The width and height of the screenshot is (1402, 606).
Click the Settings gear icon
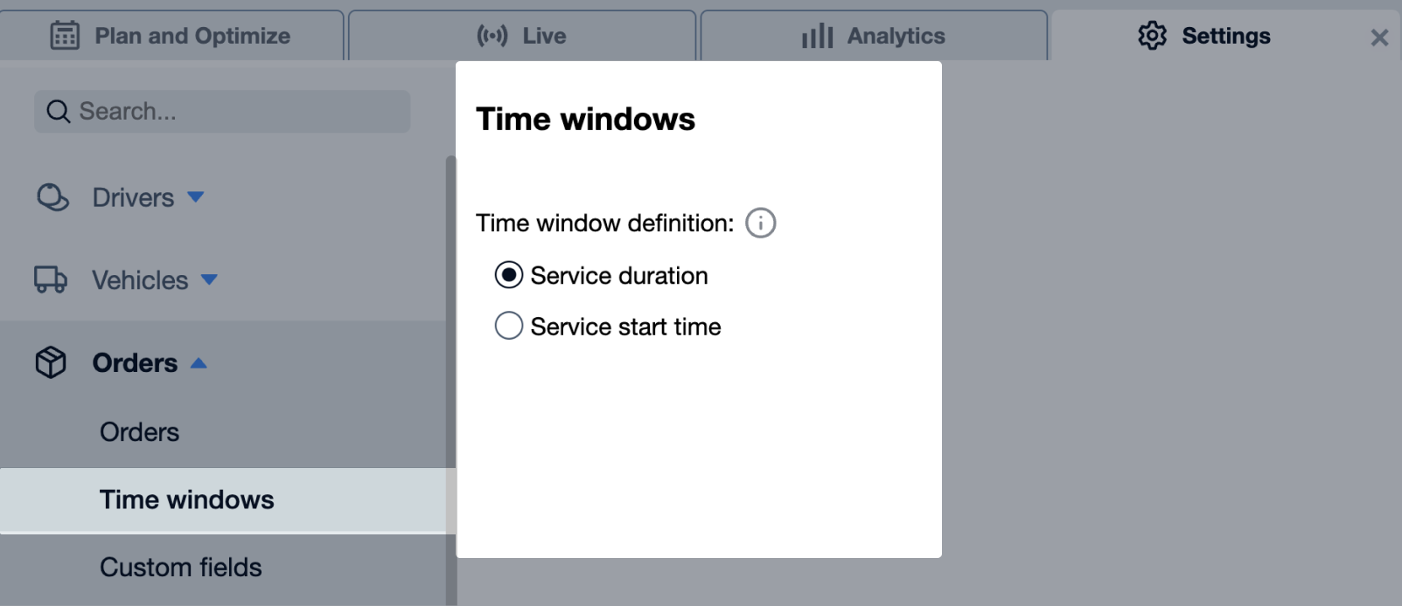coord(1153,35)
